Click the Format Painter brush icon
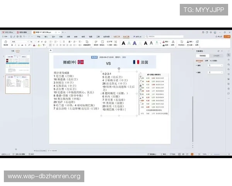Viewport: 232px width, 186px height. click(6, 42)
